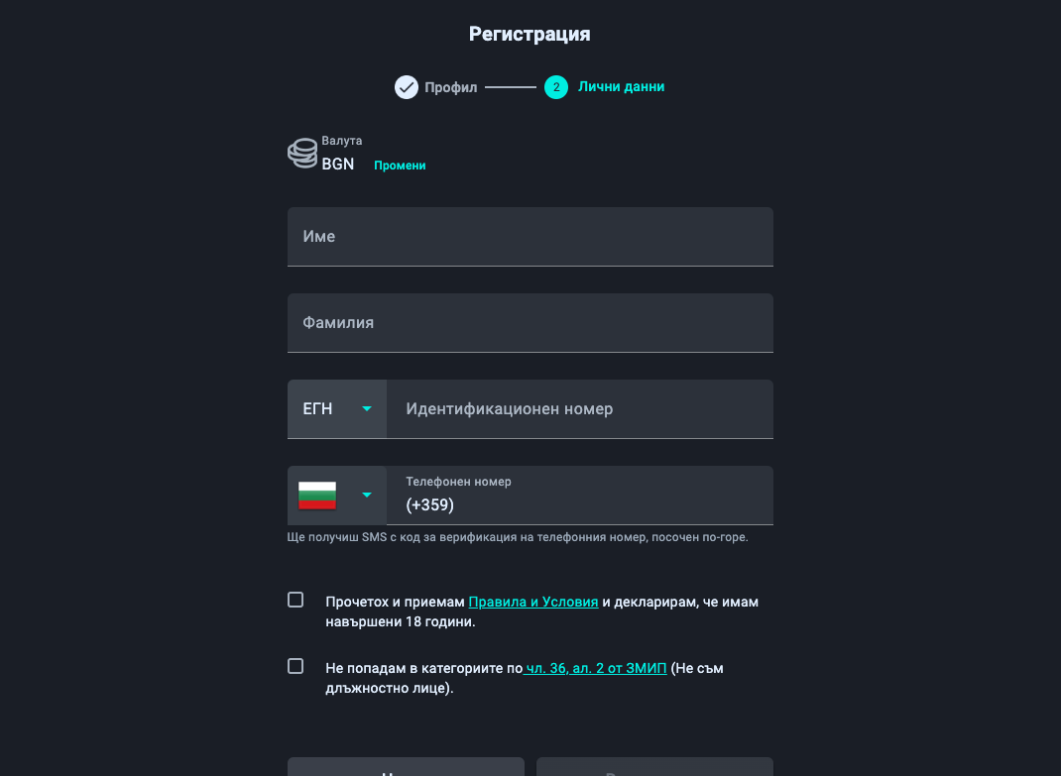This screenshot has height=776, width=1061.
Task: Click into the Фамилия field
Action: click(530, 323)
